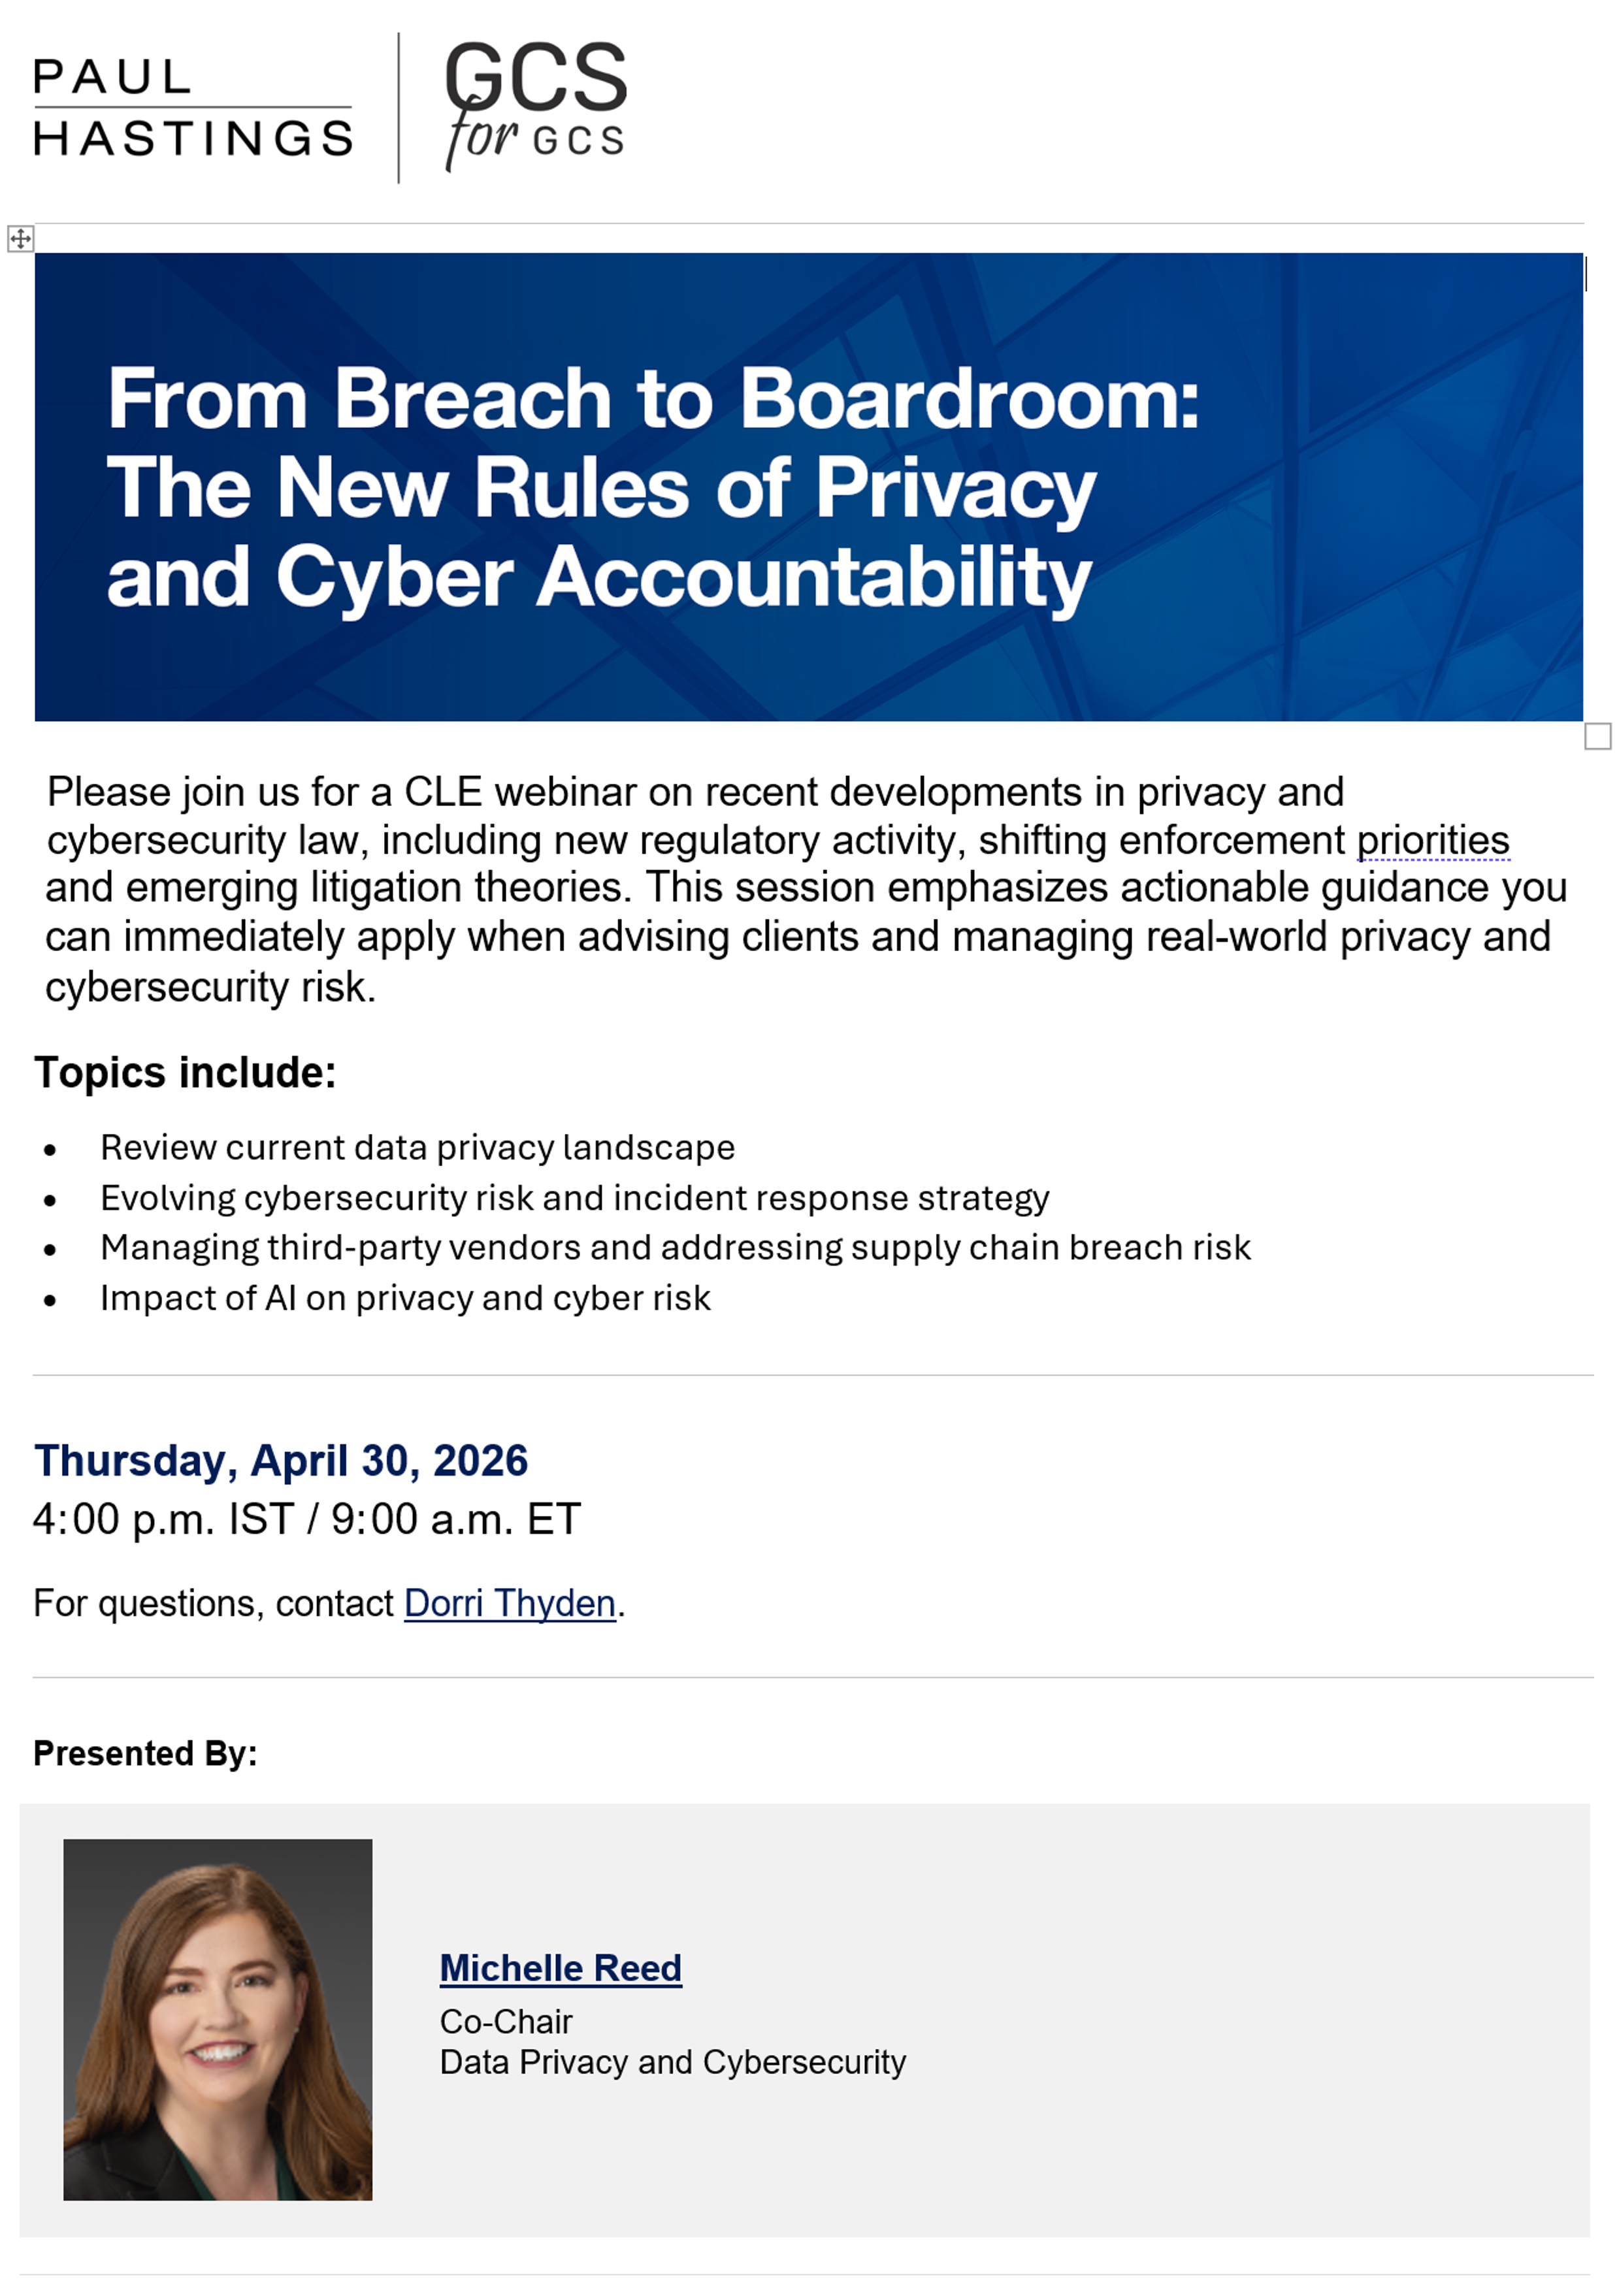1617x2296 pixels.
Task: Select Michelle Reed's headshot photo
Action: (217, 2019)
